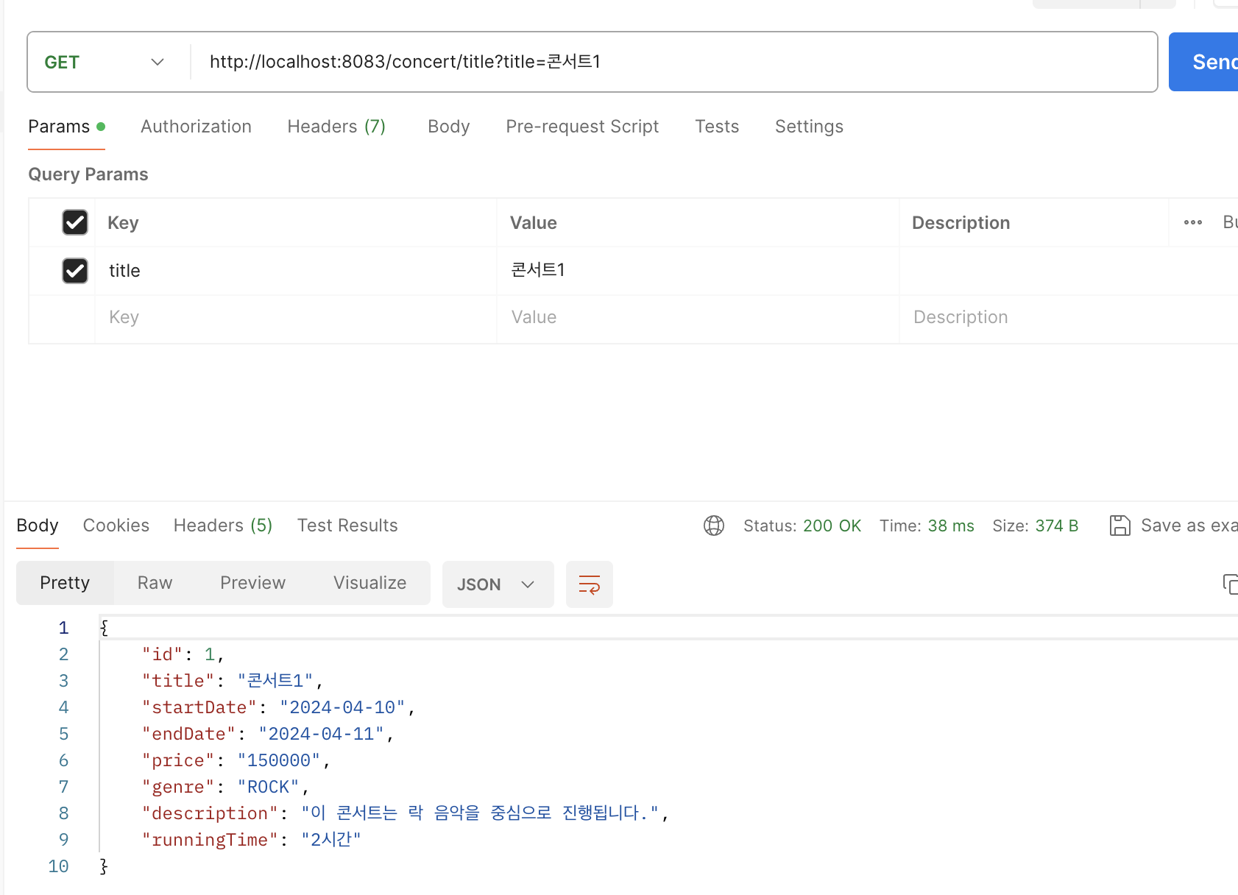Open the GET method dropdown
The height and width of the screenshot is (895, 1238).
pos(105,62)
